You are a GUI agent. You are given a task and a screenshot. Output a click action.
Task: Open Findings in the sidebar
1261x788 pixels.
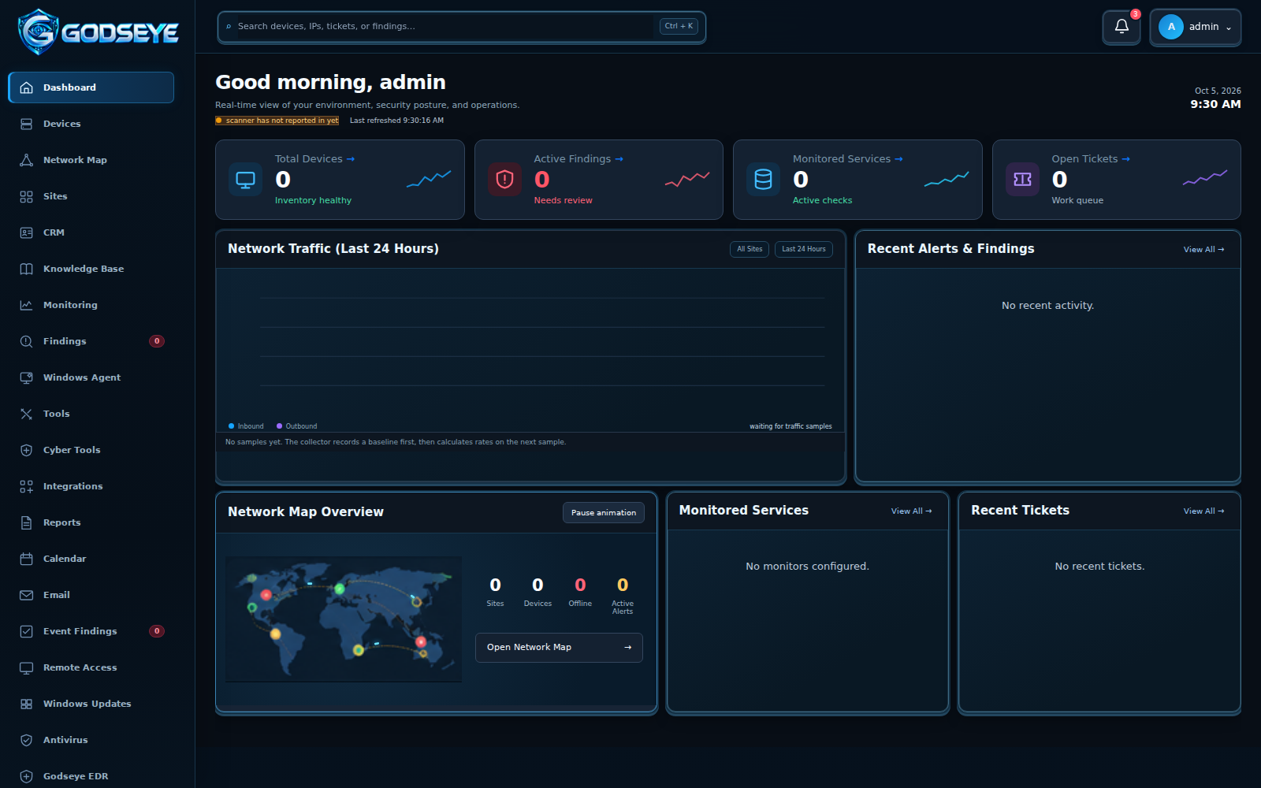[x=91, y=341]
